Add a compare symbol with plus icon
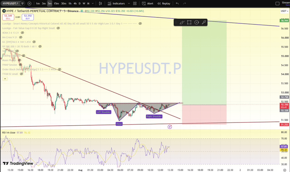This screenshot has height=172, width=290. [29, 3]
